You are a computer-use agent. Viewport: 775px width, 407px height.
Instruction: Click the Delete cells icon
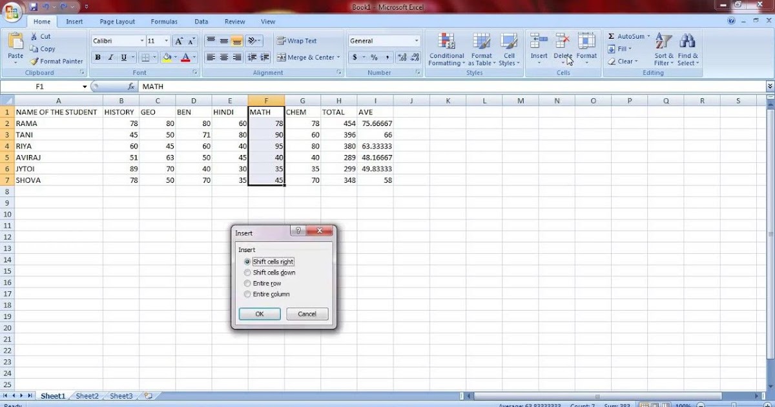563,41
